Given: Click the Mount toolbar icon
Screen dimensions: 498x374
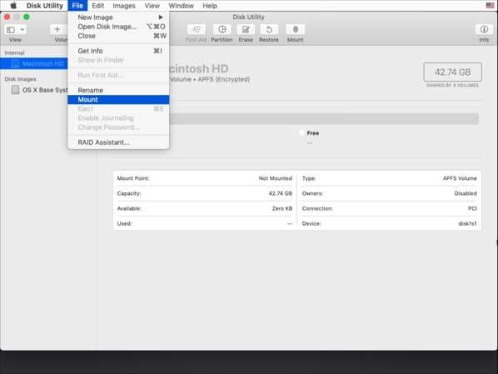Looking at the screenshot, I should pos(296,29).
